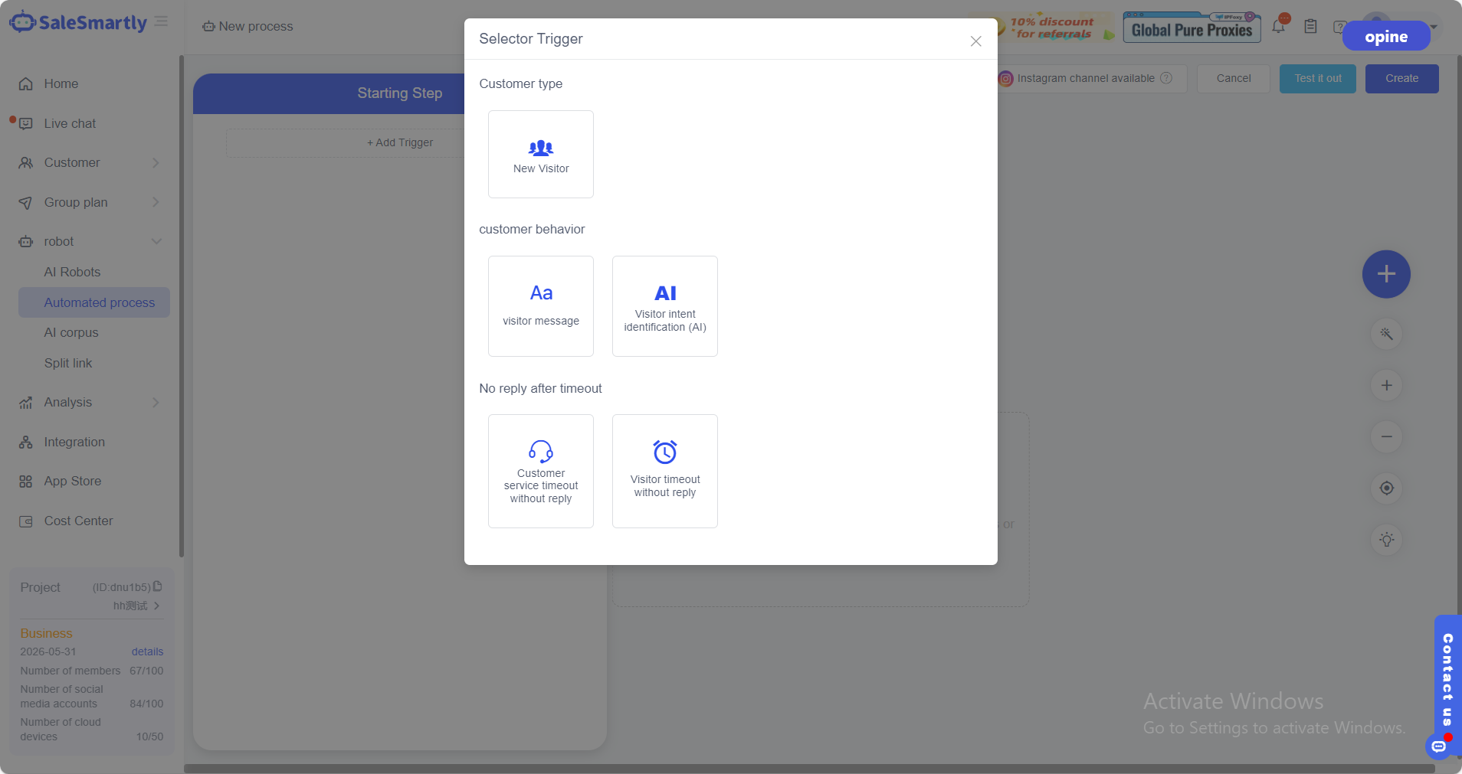
Task: Click the Cancel button
Action: click(x=1234, y=78)
